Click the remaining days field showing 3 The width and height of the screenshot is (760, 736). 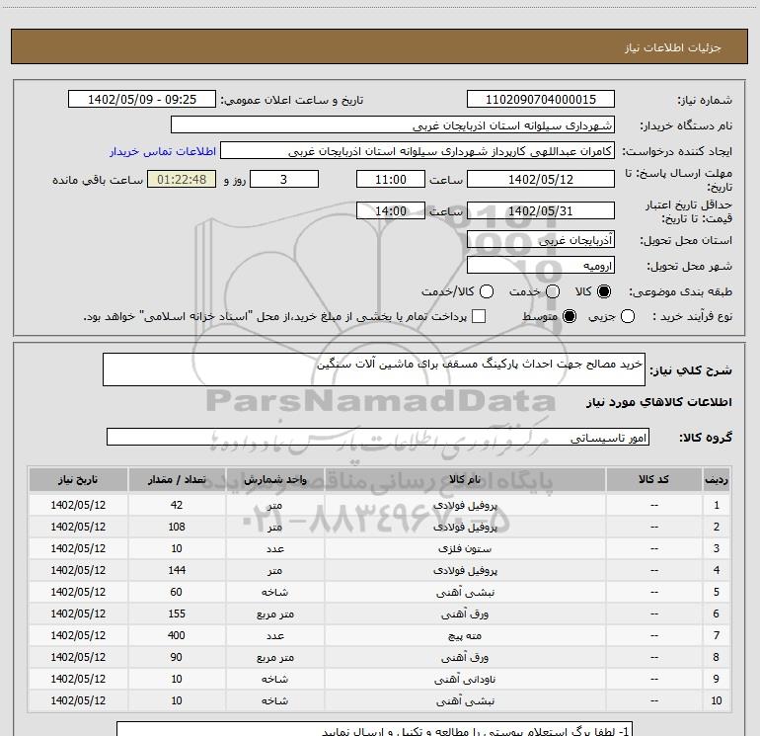[284, 179]
